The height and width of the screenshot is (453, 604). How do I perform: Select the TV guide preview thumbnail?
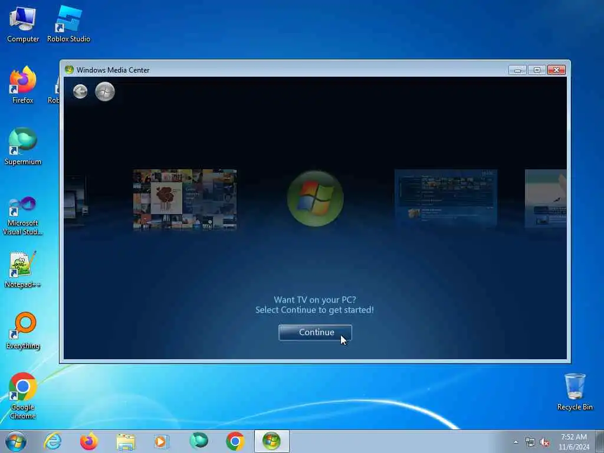[446, 198]
